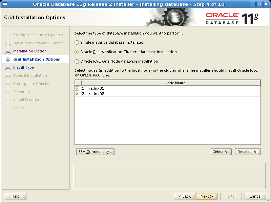The width and height of the screenshot is (271, 203).
Task: Click the row number 1 cell
Action: (85, 89)
